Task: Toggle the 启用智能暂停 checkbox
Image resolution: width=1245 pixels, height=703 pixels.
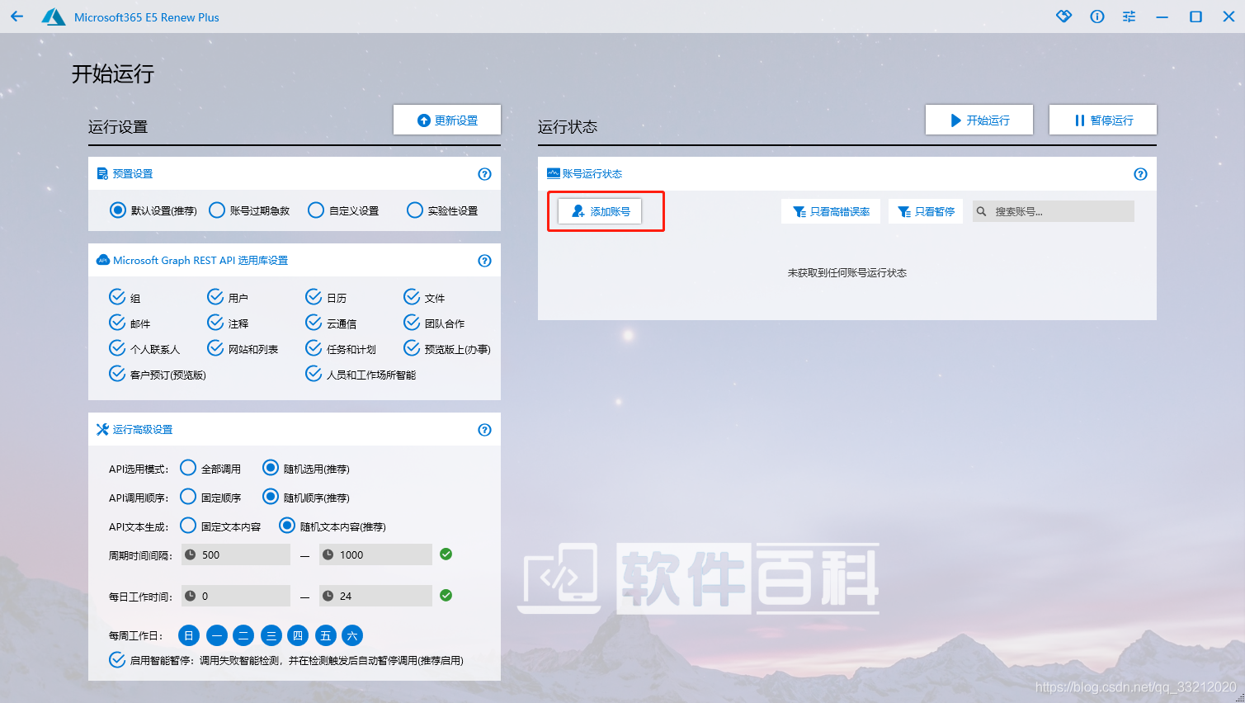Action: coord(117,660)
